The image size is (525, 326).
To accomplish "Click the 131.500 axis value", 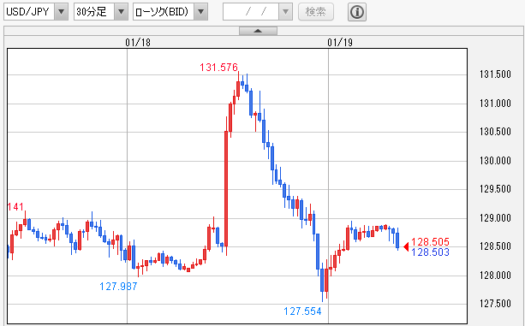I will coord(495,74).
